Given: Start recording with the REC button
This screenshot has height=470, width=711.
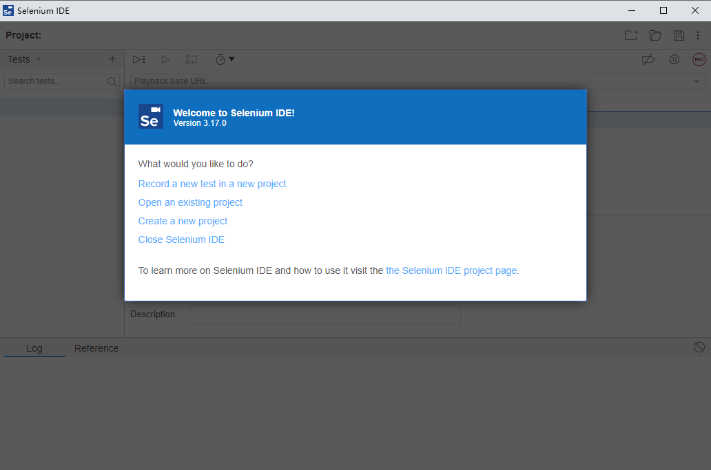Looking at the screenshot, I should click(x=699, y=59).
